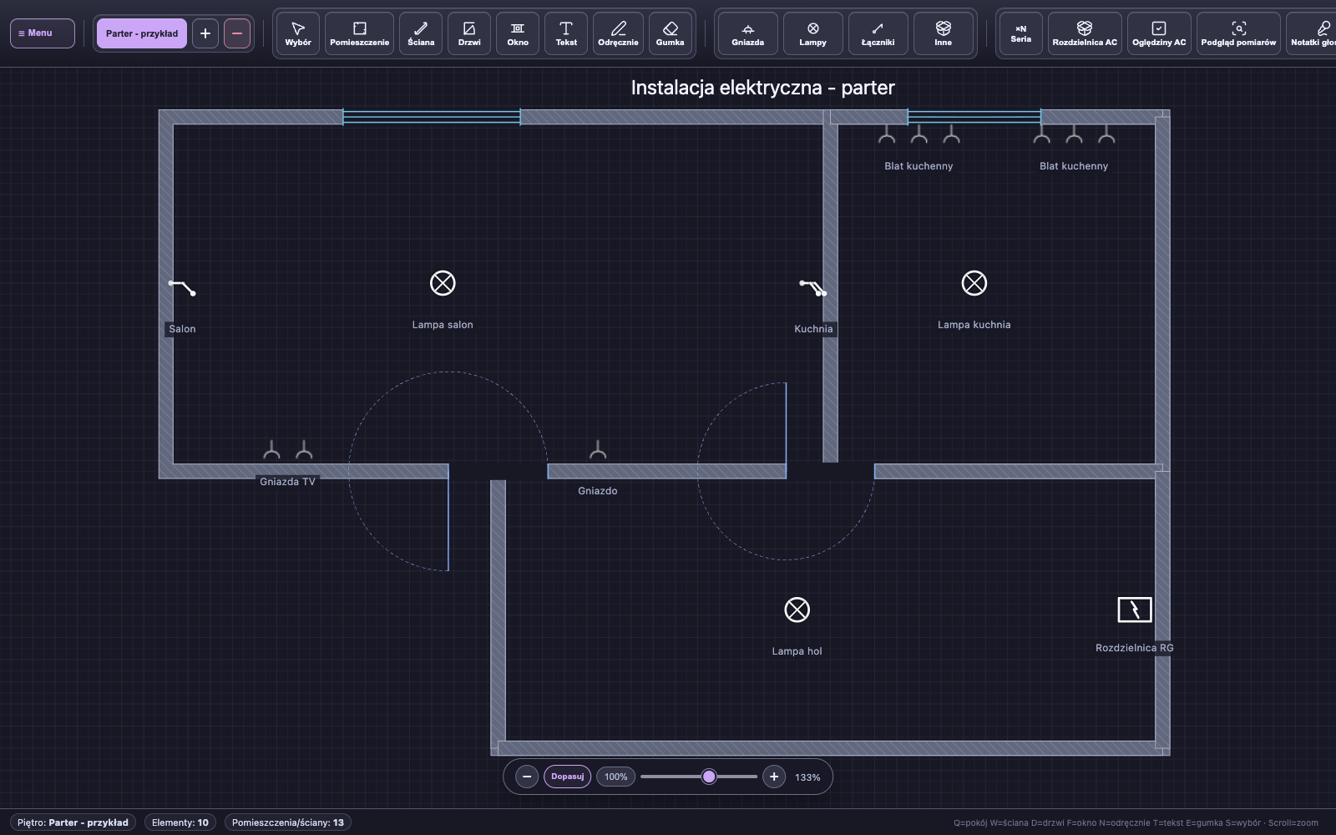Viewport: 1336px width, 835px height.
Task: Click the zoom slider handle
Action: 709,777
